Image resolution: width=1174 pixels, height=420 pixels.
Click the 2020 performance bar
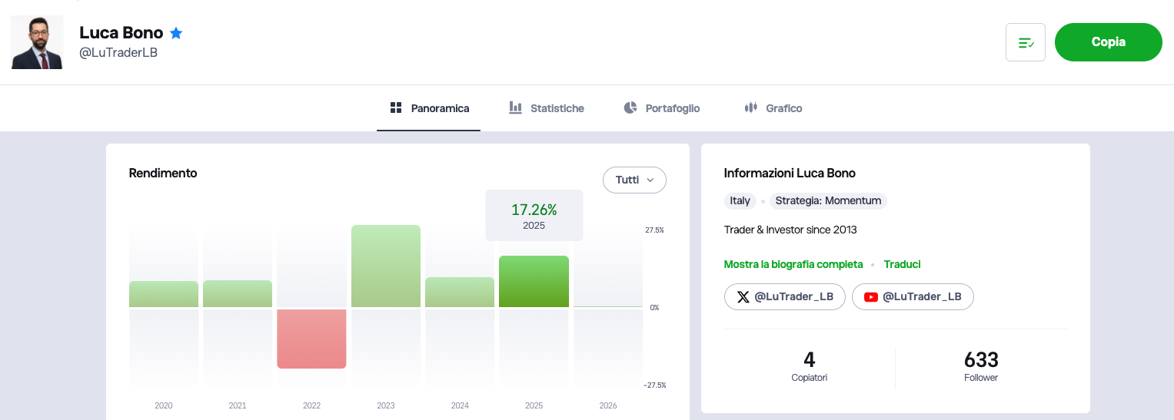(164, 294)
